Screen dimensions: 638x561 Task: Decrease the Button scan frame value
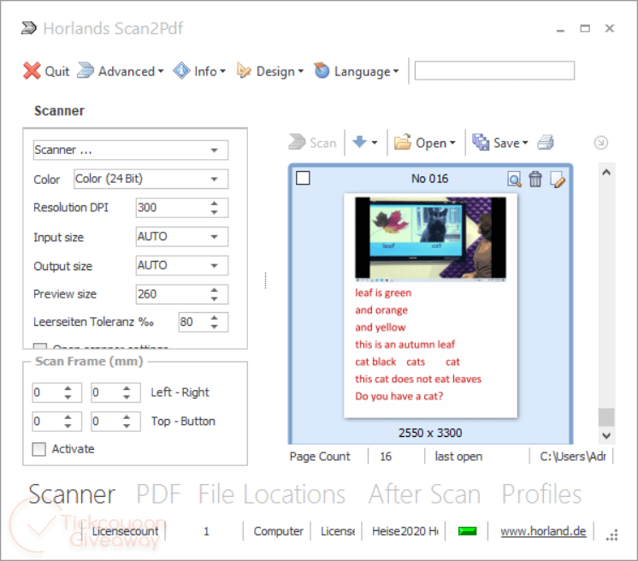pyautogui.click(x=127, y=426)
